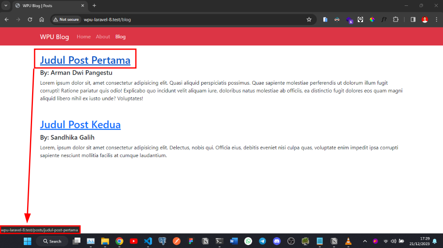This screenshot has width=443, height=248.
Task: Expand the tab search dropdown
Action: tap(6, 5)
